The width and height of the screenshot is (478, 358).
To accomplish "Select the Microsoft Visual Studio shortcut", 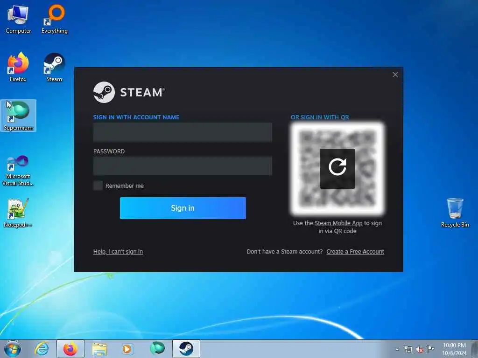I will 18,171.
